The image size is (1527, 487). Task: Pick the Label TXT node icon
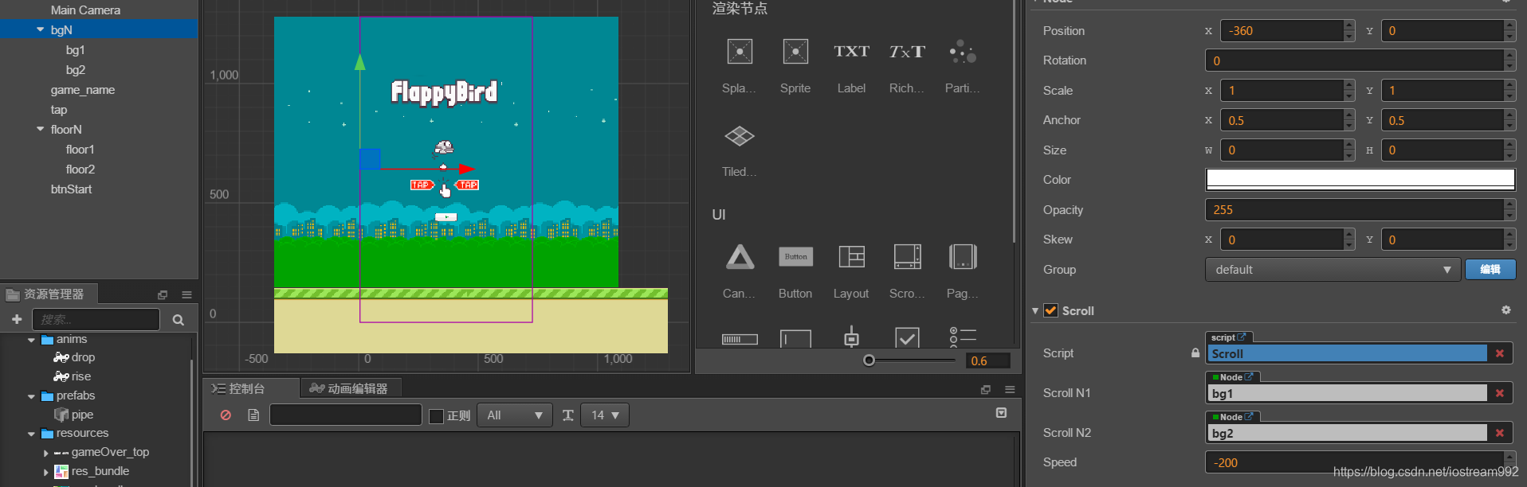(x=851, y=52)
